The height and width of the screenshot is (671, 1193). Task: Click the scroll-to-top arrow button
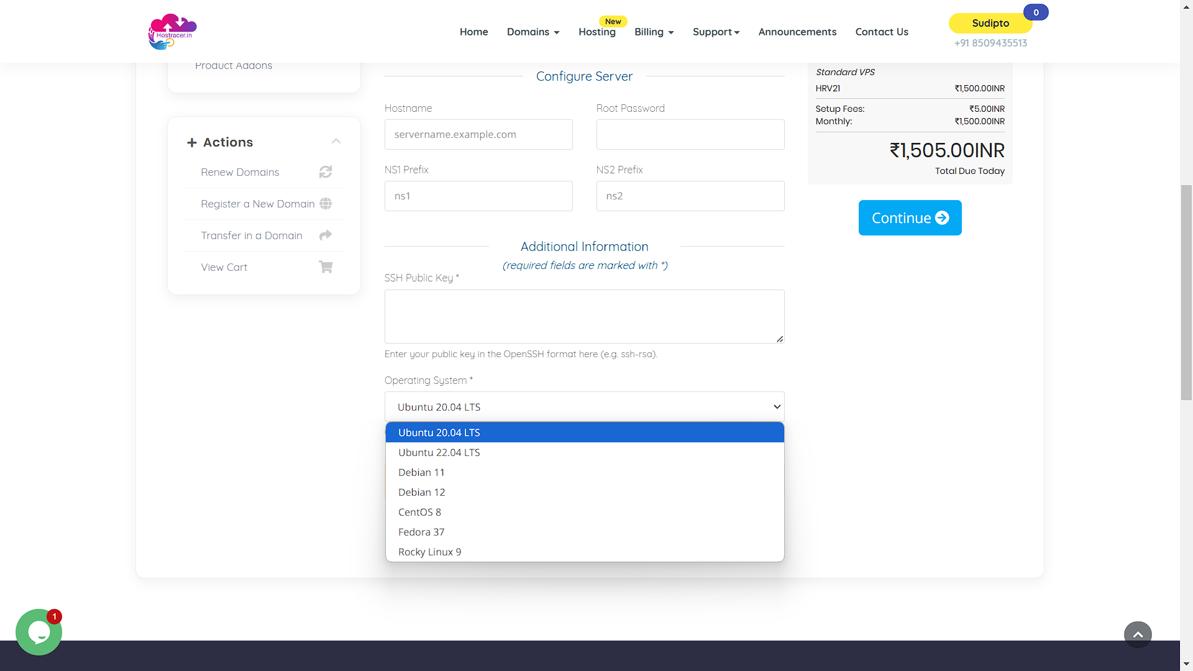[1138, 634]
